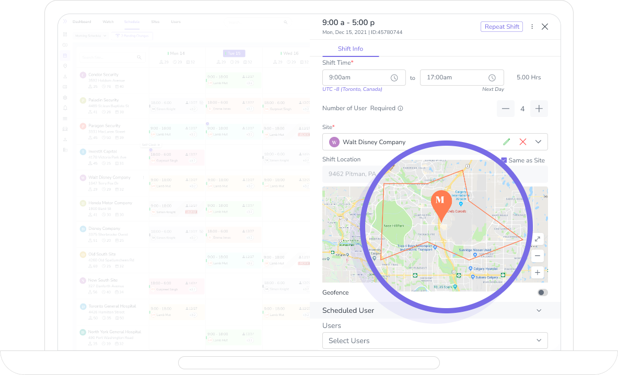Select the Paragon Security site row

point(113,132)
